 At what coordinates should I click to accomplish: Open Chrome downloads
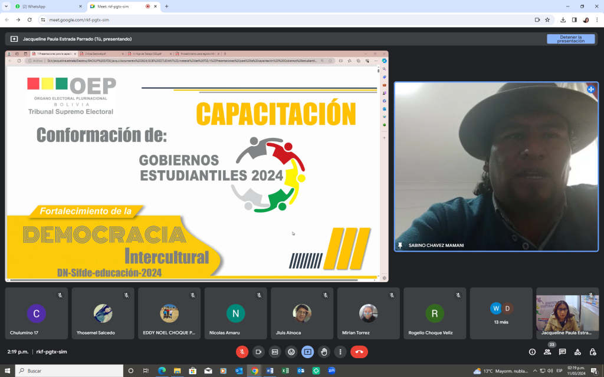(x=563, y=19)
